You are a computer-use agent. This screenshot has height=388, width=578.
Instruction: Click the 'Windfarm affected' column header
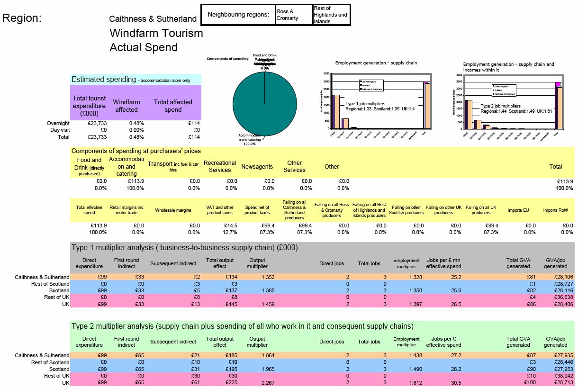(127, 106)
